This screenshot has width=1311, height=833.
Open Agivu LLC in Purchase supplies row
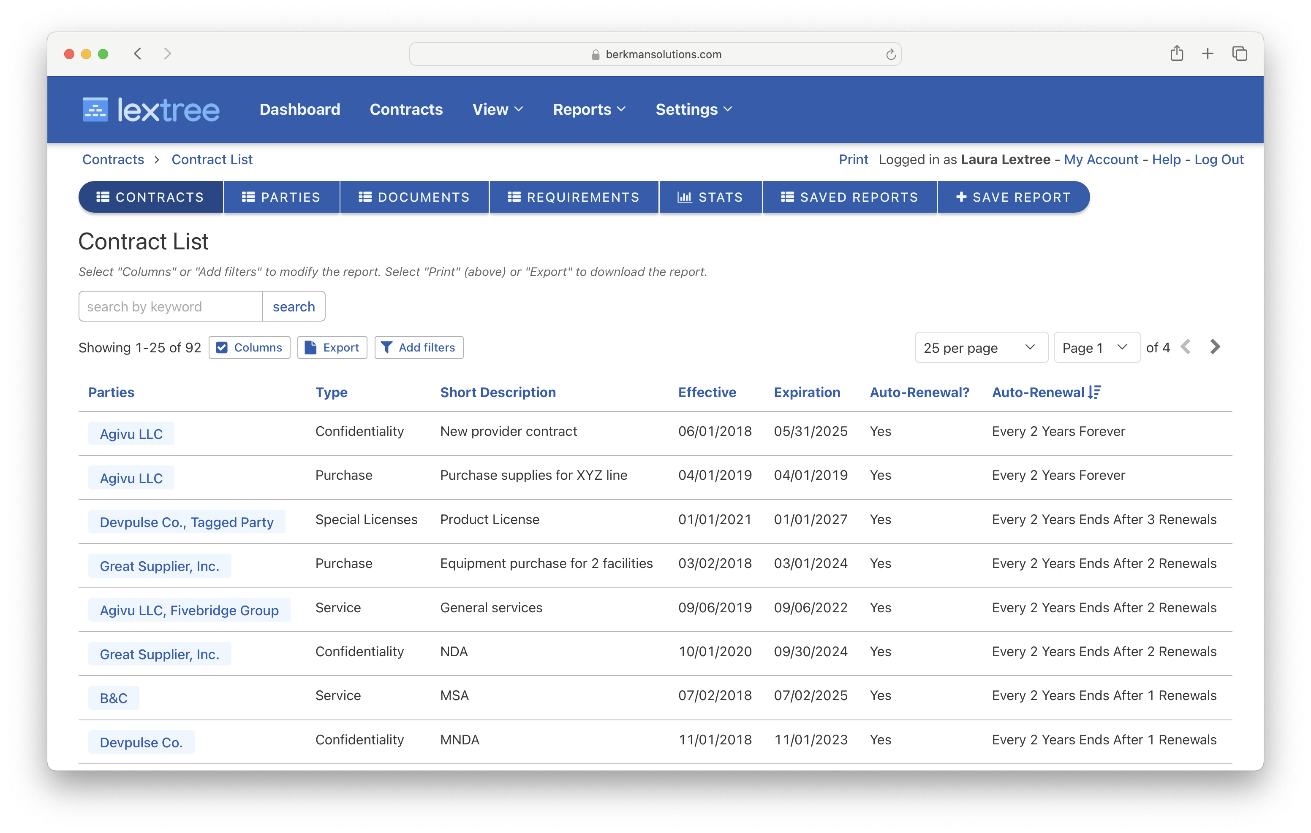pyautogui.click(x=131, y=478)
